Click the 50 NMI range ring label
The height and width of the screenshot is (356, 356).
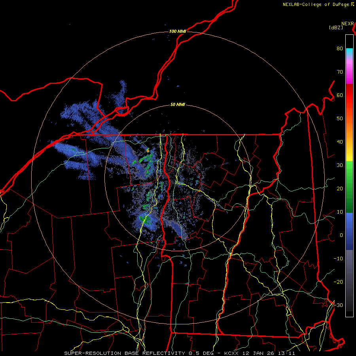point(178,105)
